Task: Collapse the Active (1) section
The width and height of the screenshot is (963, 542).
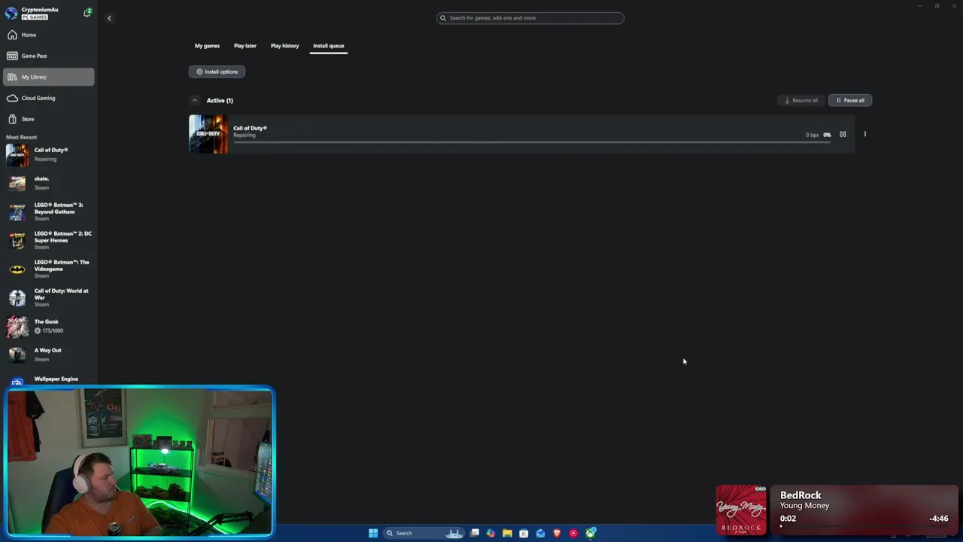Action: click(x=195, y=100)
